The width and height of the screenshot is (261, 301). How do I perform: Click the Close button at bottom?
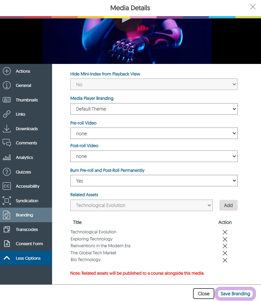point(204,294)
